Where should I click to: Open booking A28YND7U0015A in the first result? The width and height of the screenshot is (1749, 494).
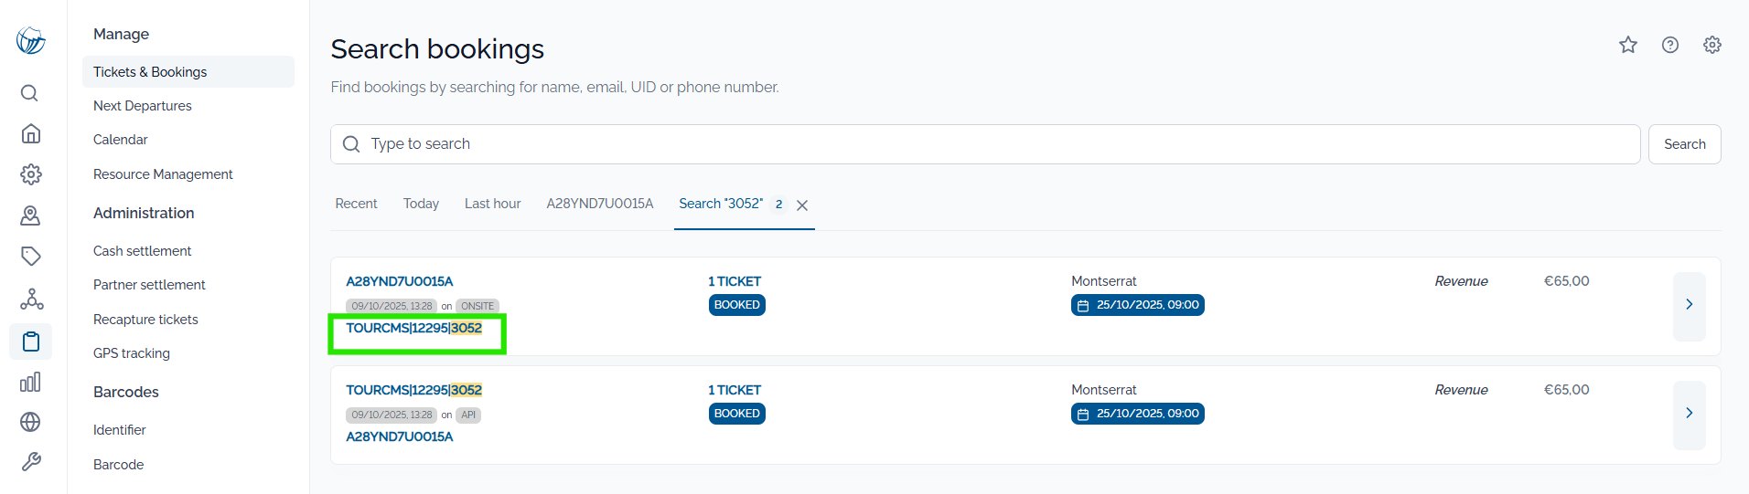(399, 281)
